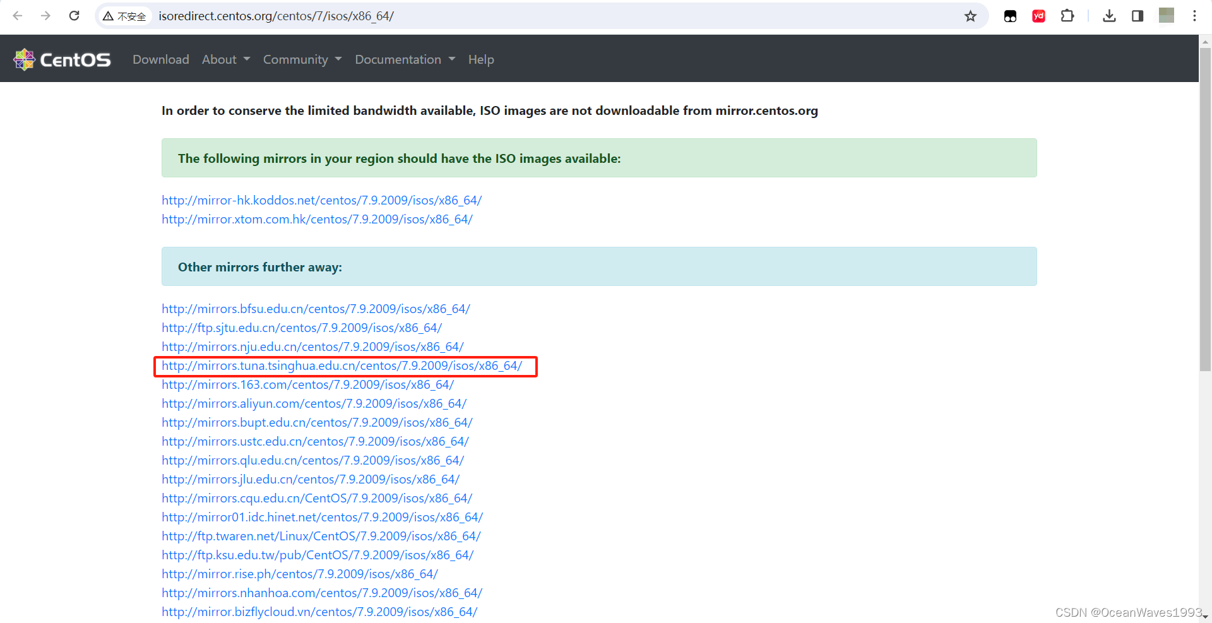Open the mirrors.bfsu.edu.cn mirror link
The height and width of the screenshot is (623, 1212).
click(316, 309)
